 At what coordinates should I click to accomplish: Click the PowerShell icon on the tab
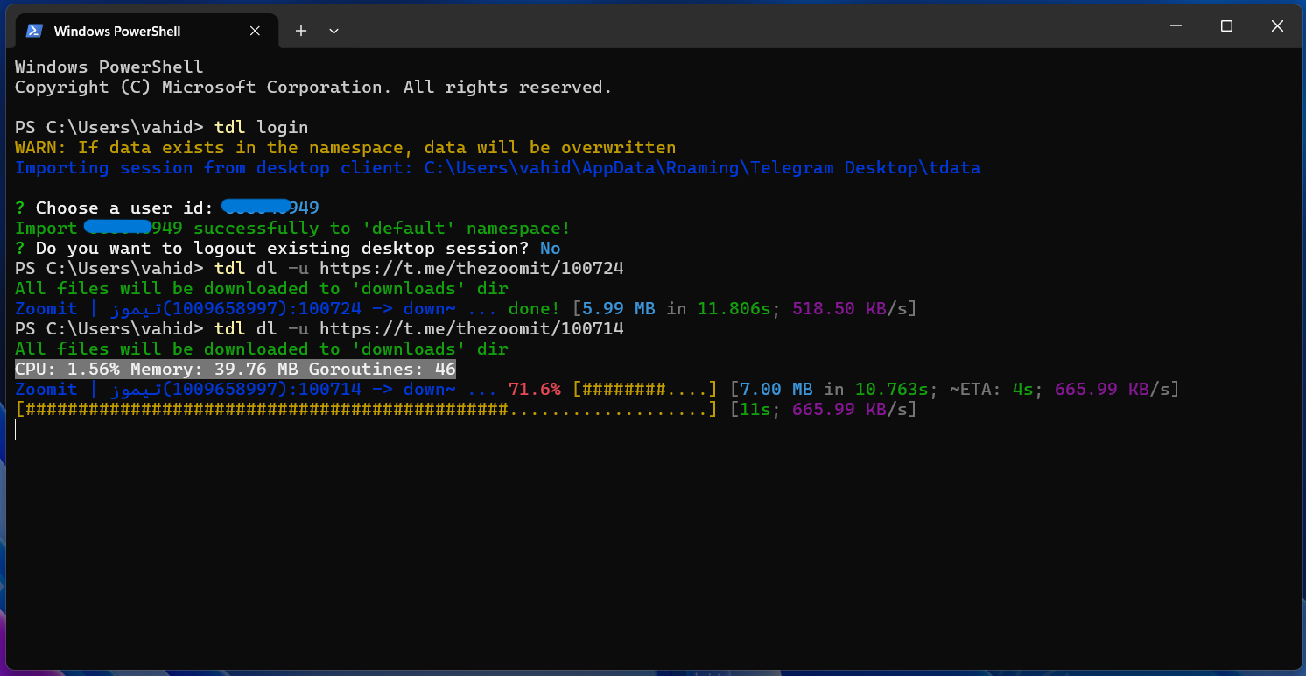(34, 31)
